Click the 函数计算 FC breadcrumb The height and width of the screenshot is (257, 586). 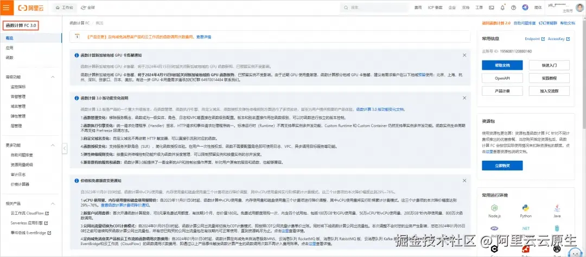(80, 23)
